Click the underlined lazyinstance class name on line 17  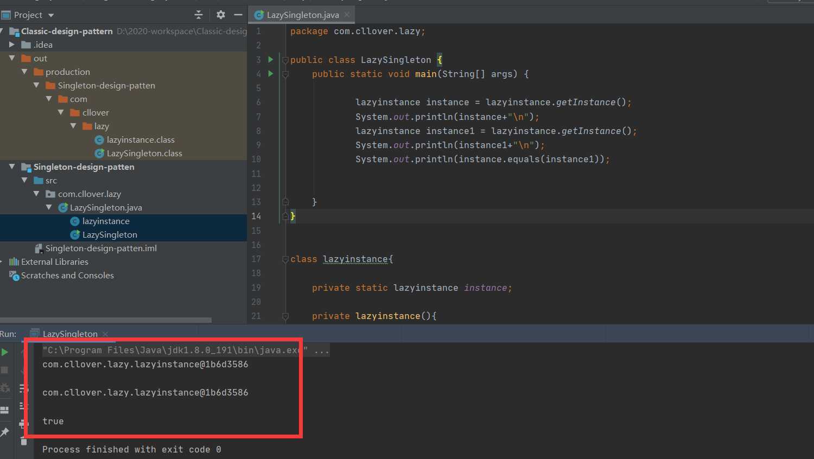(x=355, y=259)
